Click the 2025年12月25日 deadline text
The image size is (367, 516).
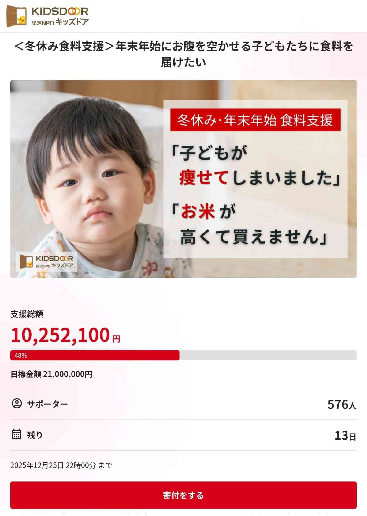click(x=61, y=465)
